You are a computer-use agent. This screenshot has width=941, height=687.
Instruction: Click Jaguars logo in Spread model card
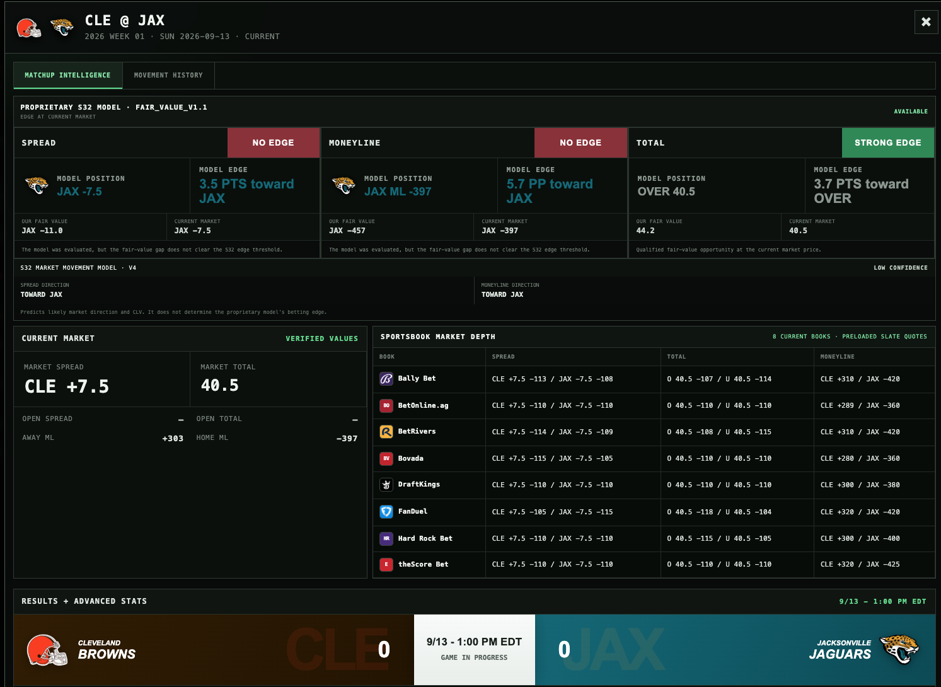click(x=37, y=185)
